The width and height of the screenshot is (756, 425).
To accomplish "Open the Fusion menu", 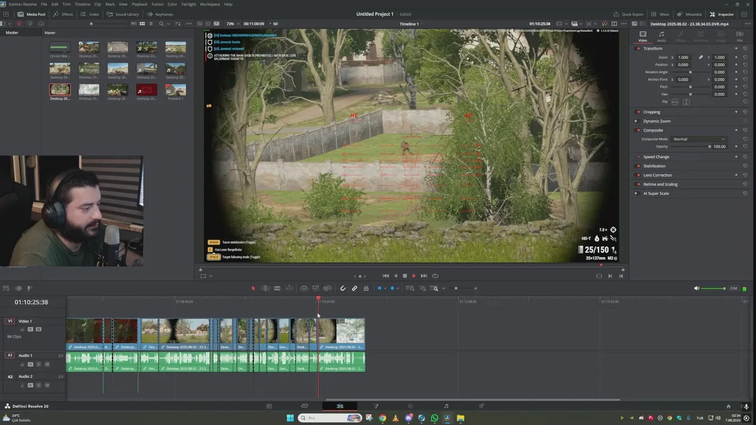I will (x=157, y=4).
